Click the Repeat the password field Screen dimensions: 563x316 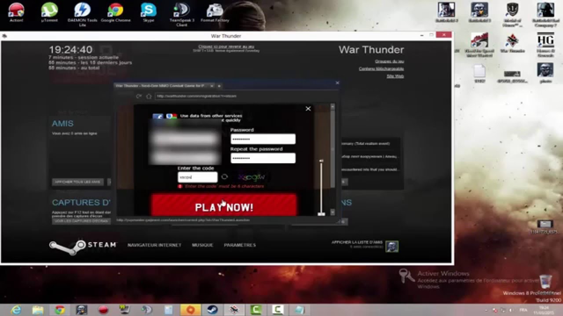point(263,158)
